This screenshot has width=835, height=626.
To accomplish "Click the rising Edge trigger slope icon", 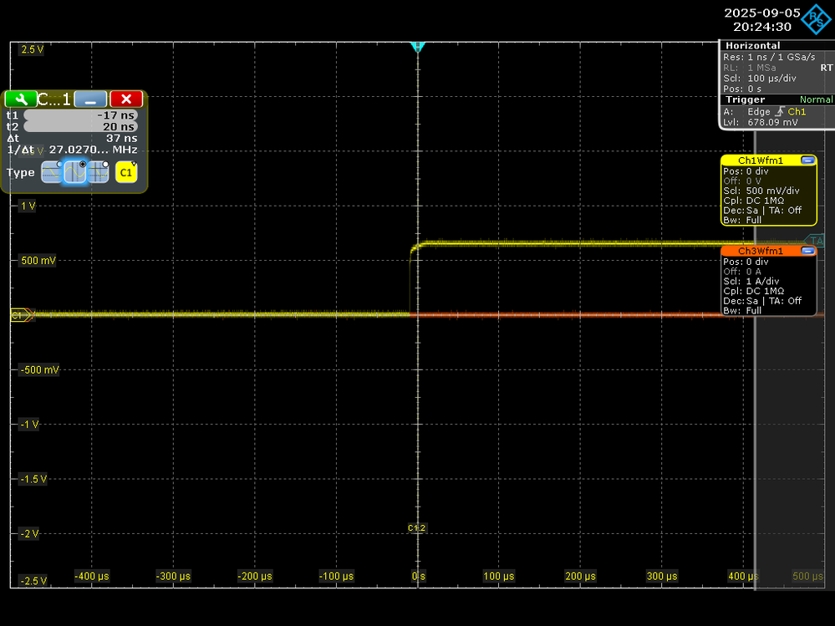I will coord(780,111).
